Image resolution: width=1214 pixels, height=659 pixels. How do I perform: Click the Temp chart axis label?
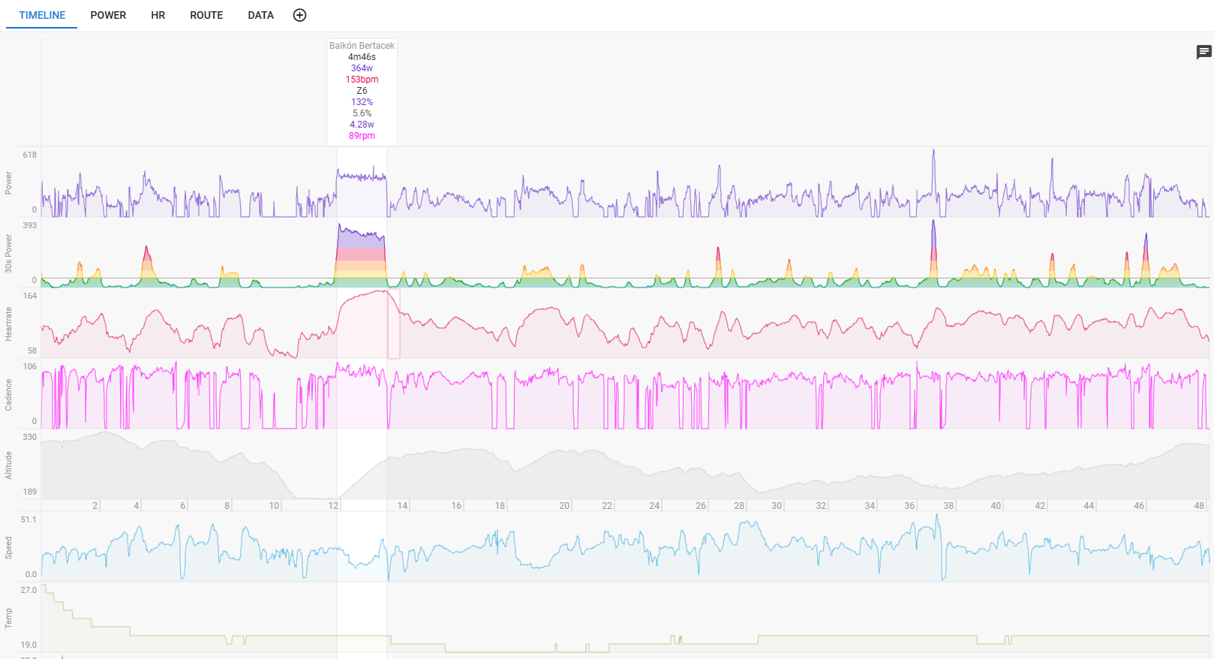pyautogui.click(x=9, y=618)
